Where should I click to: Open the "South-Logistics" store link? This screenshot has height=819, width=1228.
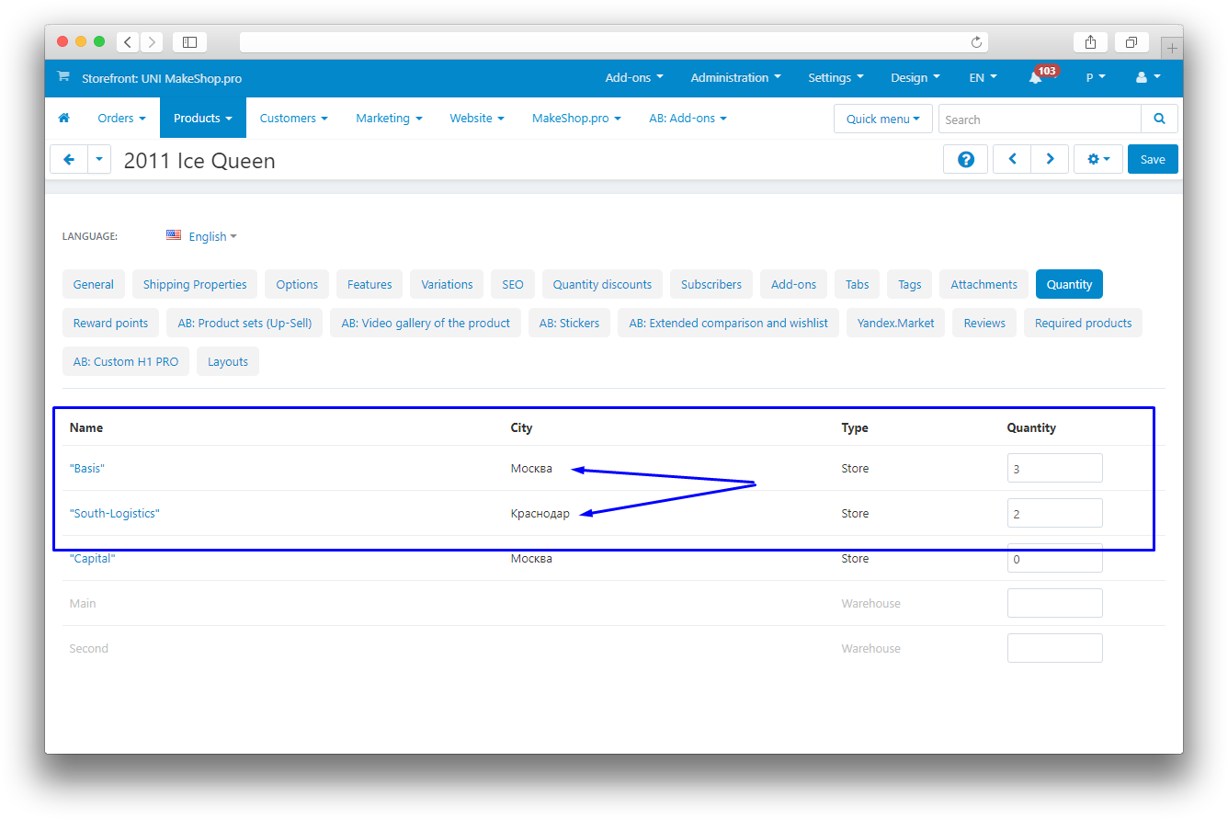click(115, 513)
